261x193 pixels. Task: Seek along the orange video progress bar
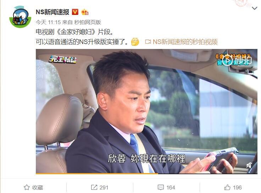tap(147, 173)
